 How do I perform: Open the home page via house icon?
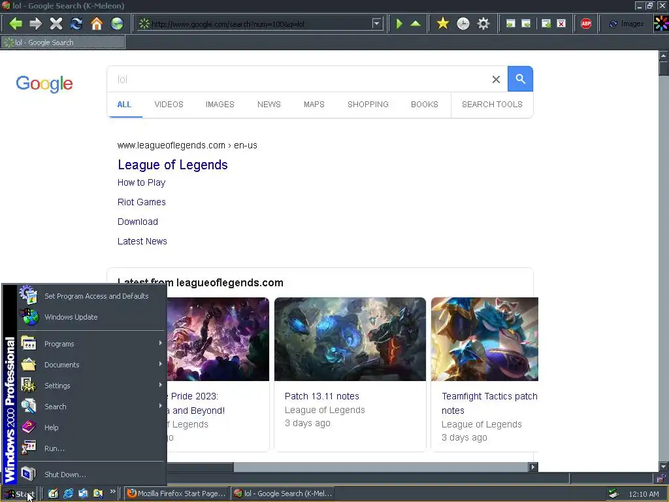point(97,24)
